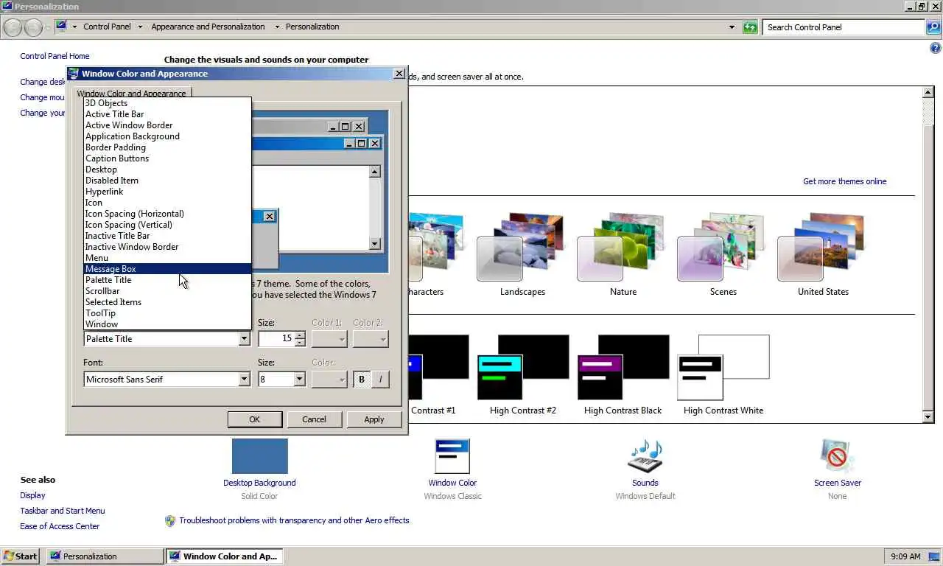The width and height of the screenshot is (943, 566).
Task: Click the item Size input field
Action: click(276, 339)
